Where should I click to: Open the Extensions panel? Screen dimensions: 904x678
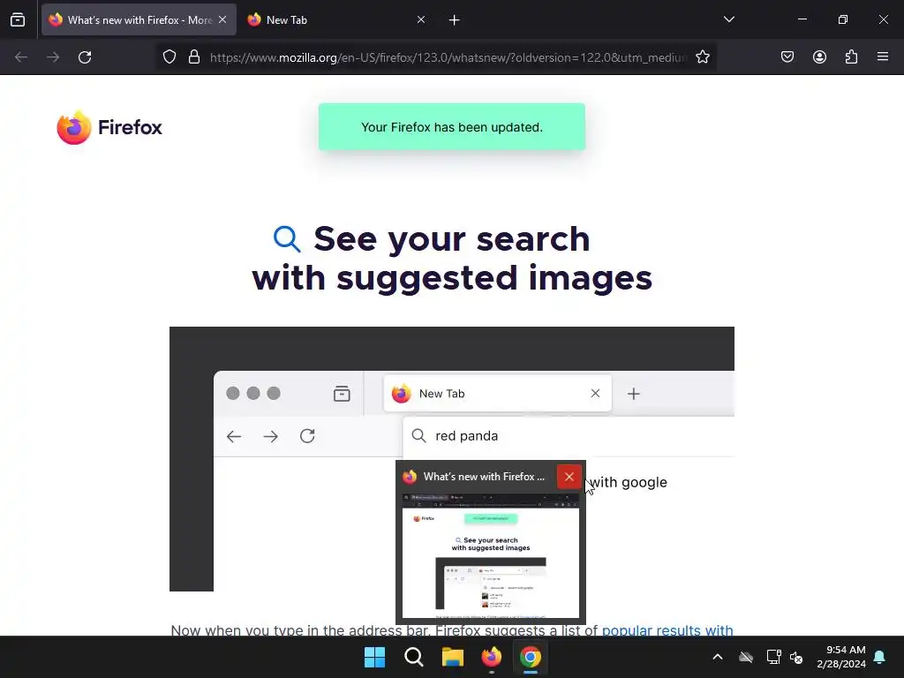[x=851, y=57]
